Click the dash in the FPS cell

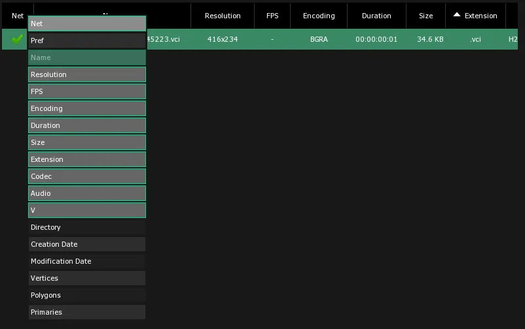[x=272, y=39]
